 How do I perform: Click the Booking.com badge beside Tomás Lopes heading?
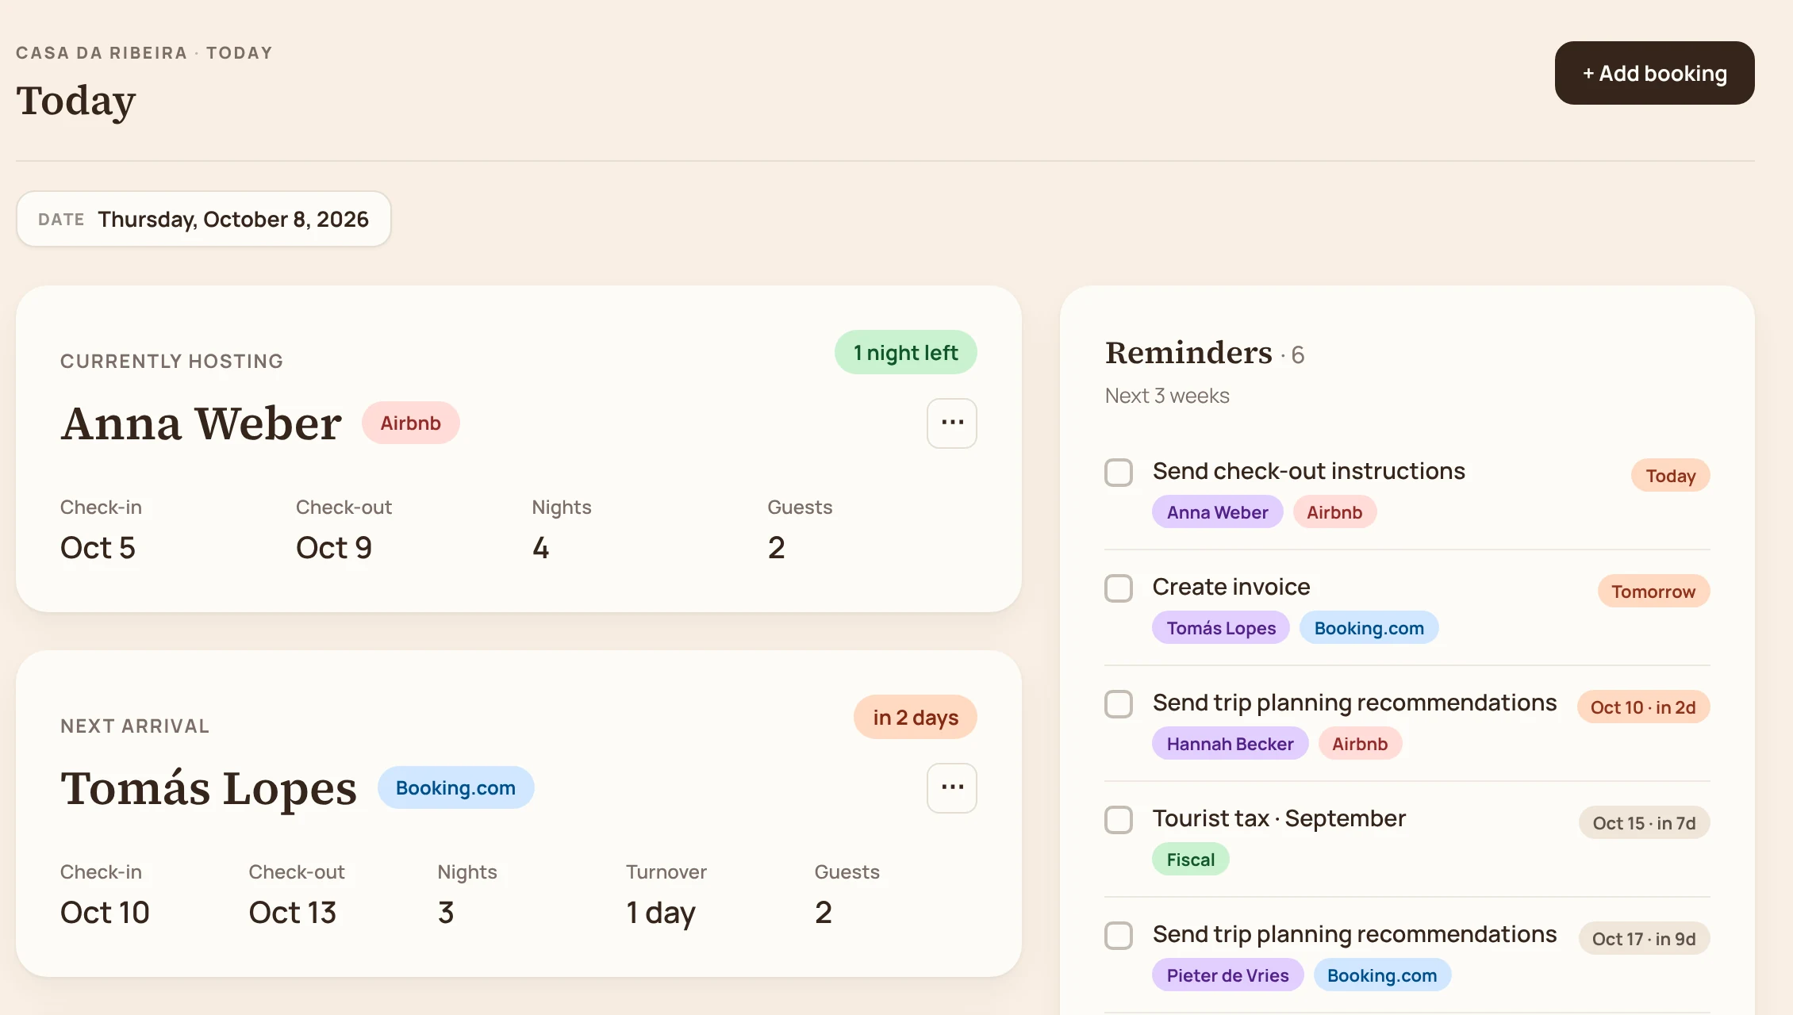pyautogui.click(x=455, y=787)
